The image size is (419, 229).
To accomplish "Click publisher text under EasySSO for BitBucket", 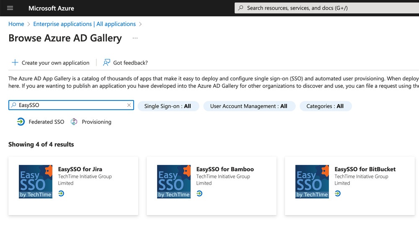I will pyautogui.click(x=361, y=180).
